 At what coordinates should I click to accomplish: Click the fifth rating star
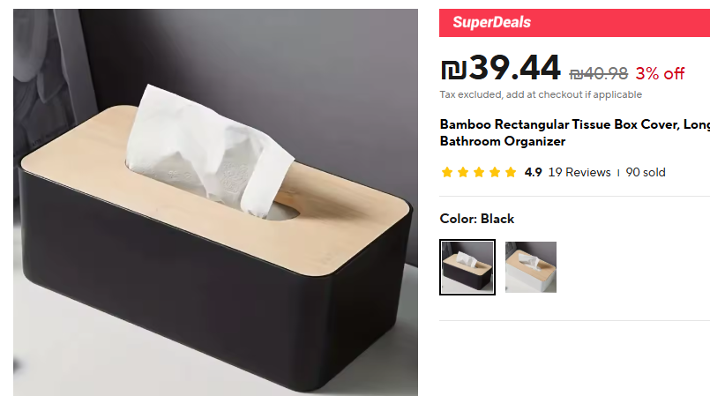tap(511, 173)
